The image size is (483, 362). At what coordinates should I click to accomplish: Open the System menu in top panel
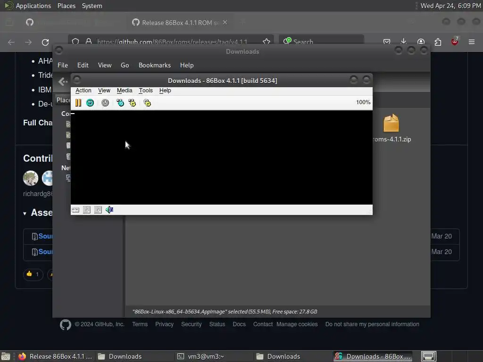[x=92, y=6]
